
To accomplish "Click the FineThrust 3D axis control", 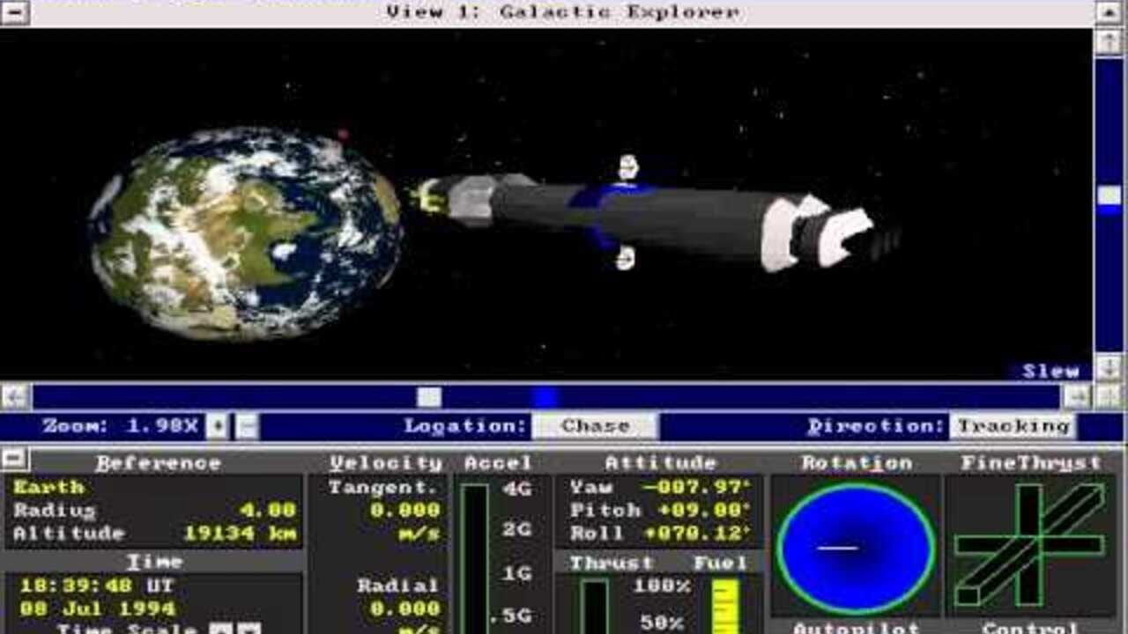I will click(x=1029, y=545).
